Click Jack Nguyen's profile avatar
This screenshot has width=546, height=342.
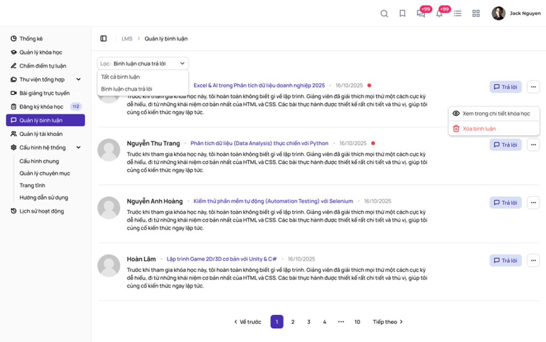(499, 13)
